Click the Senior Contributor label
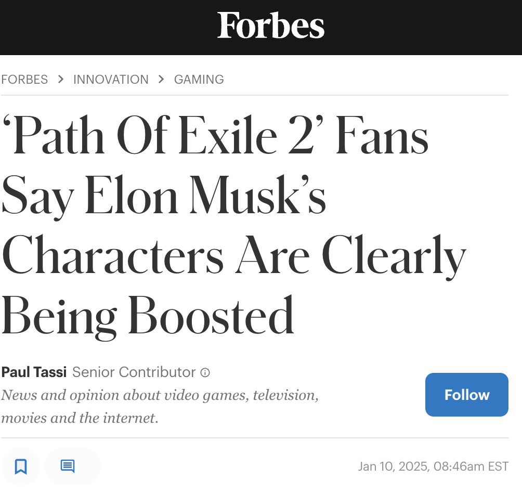Image resolution: width=522 pixels, height=493 pixels. [x=134, y=372]
